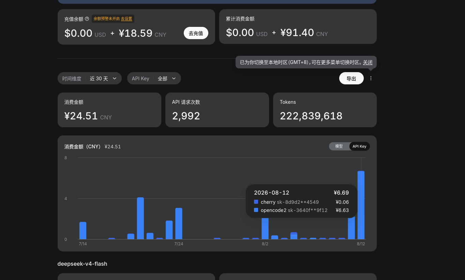Click the 消费金额 ¥24.51 summary card
465x280 pixels.
point(109,110)
